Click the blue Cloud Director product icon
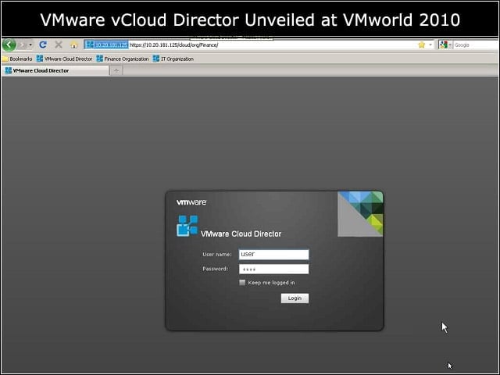The width and height of the screenshot is (500, 375). coord(187,226)
